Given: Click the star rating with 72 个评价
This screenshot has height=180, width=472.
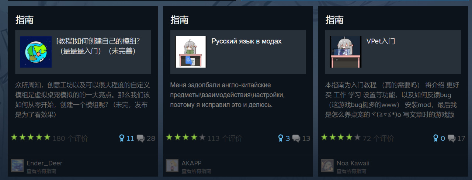Looking at the screenshot, I should (x=340, y=138).
